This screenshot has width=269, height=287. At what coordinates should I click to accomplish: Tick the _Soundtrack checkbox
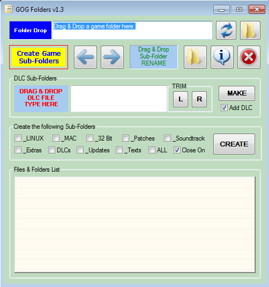point(167,138)
